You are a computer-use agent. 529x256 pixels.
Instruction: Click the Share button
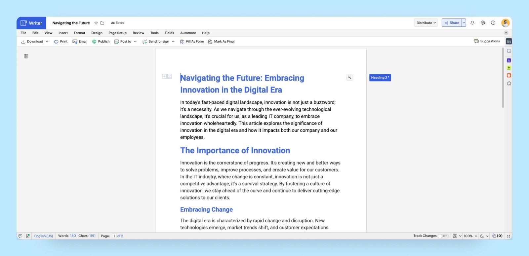[x=452, y=23]
